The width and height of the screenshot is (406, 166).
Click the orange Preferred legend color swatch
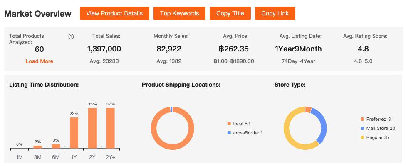point(362,119)
